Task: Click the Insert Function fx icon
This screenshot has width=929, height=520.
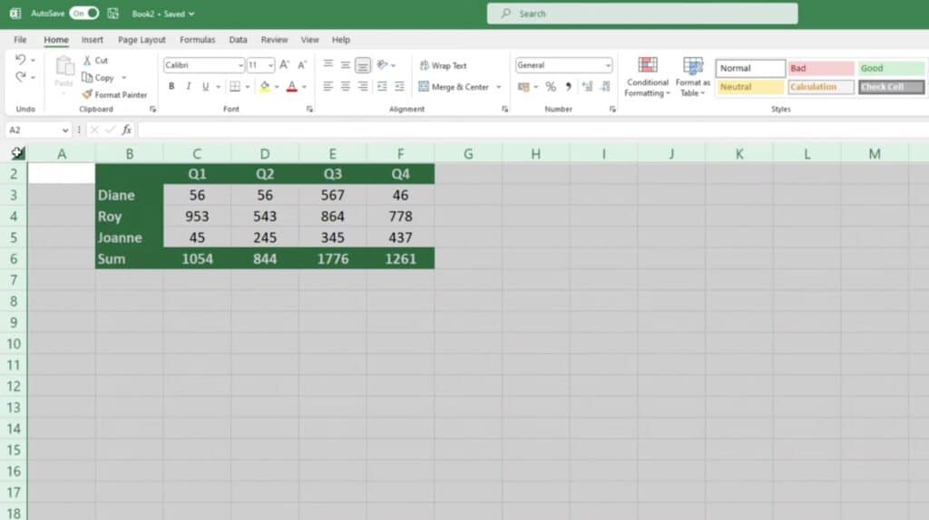Action: pos(126,130)
